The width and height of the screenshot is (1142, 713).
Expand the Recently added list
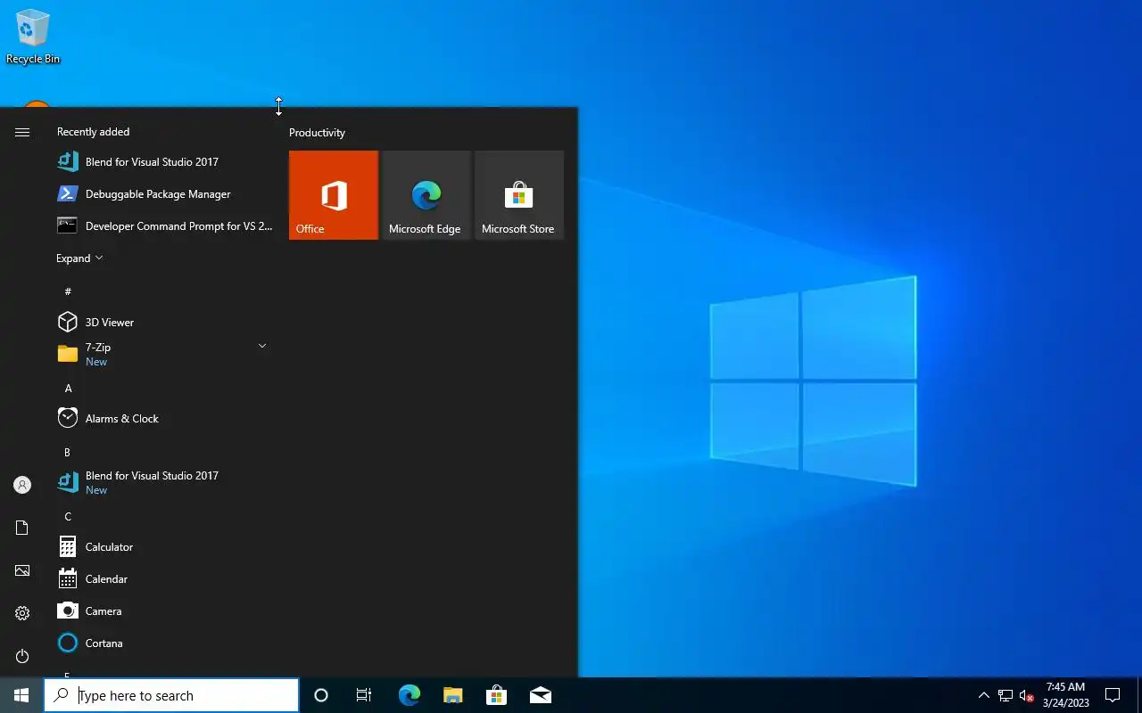[79, 258]
